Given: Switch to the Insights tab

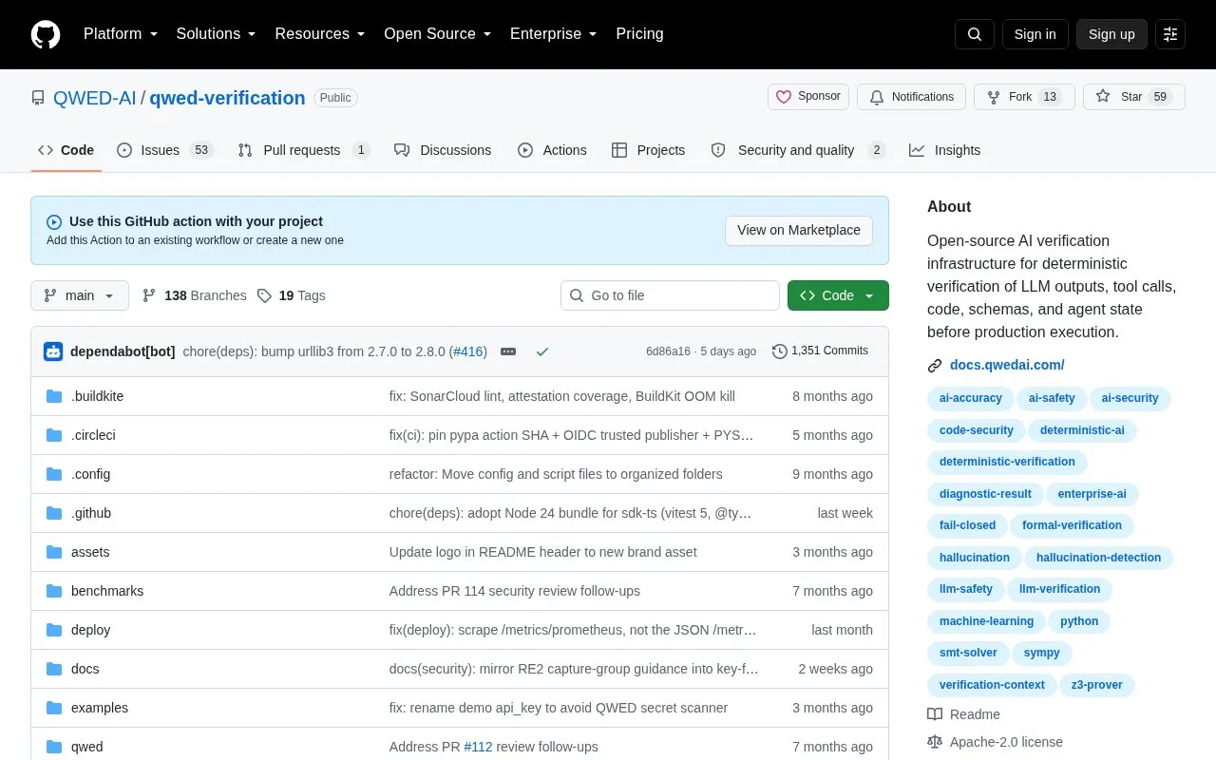Looking at the screenshot, I should pos(944,150).
